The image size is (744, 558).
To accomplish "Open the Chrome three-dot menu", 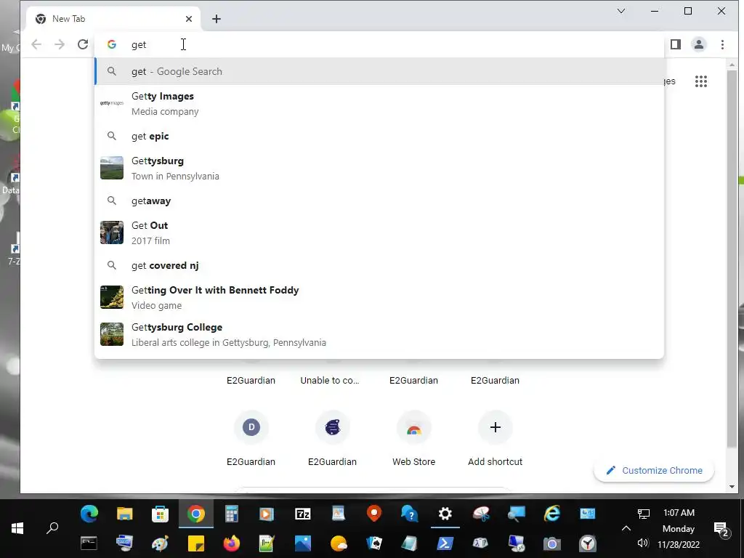I will point(722,44).
